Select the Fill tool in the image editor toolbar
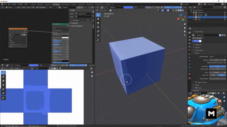The image size is (227, 127). [3, 89]
